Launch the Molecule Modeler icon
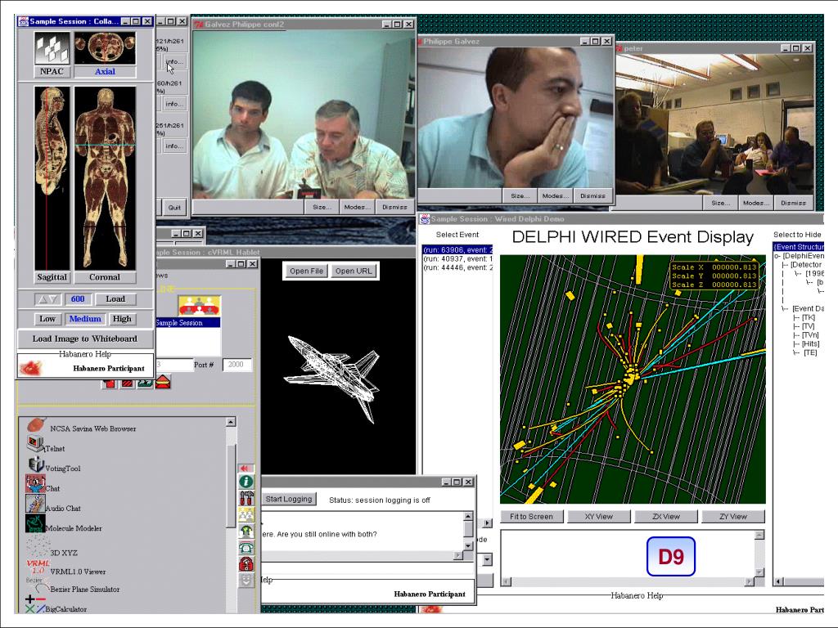Image resolution: width=838 pixels, height=628 pixels. [35, 523]
